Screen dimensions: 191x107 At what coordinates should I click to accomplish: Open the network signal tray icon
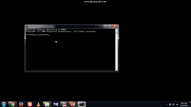(x=177, y=104)
